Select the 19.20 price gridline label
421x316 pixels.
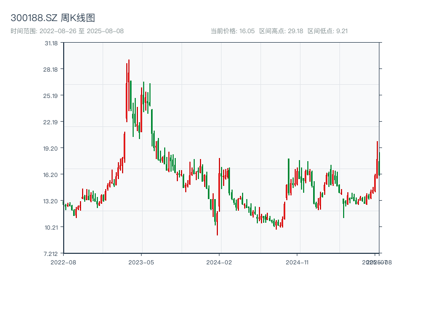51,149
